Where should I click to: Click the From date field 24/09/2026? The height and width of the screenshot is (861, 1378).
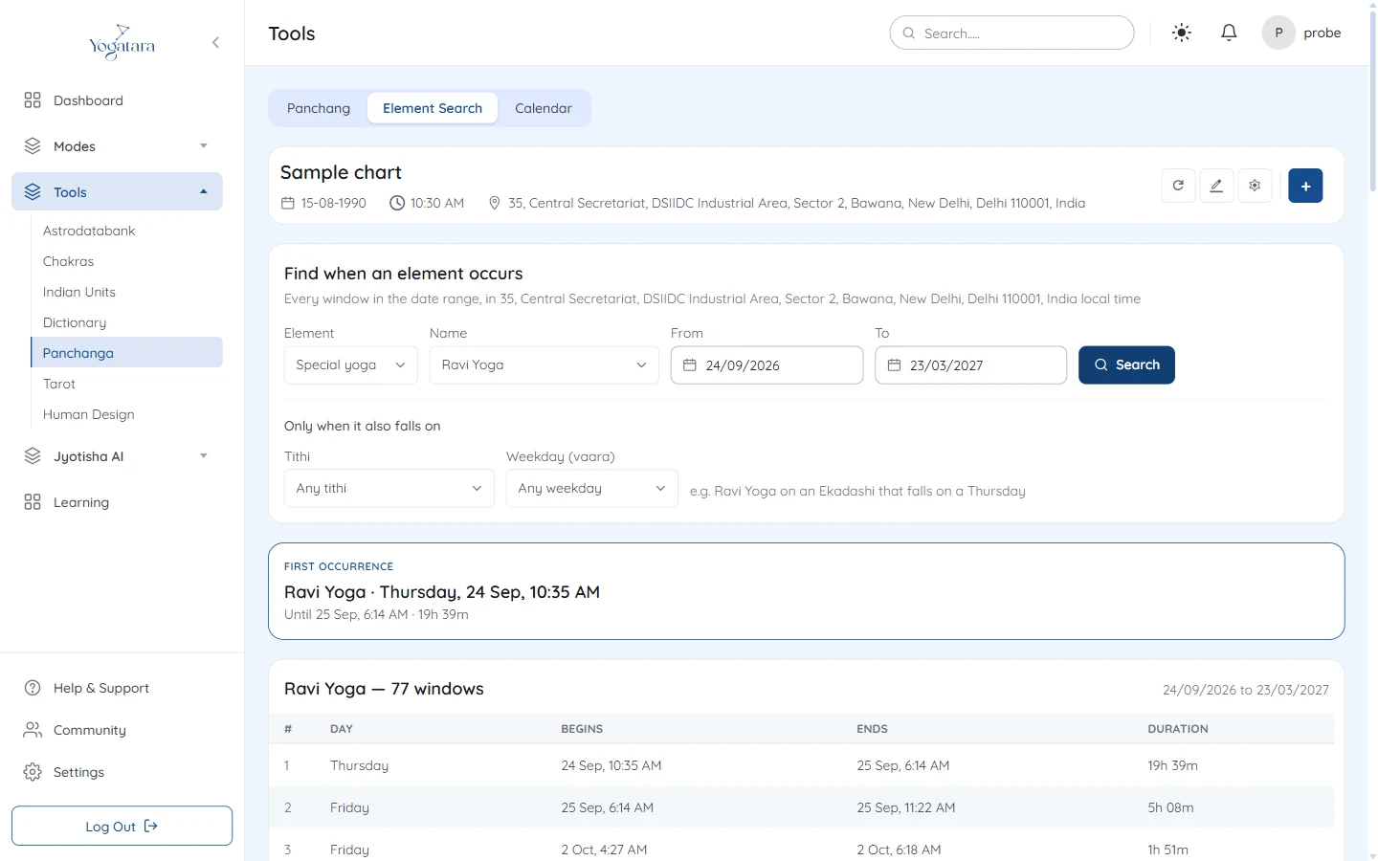[x=767, y=365]
